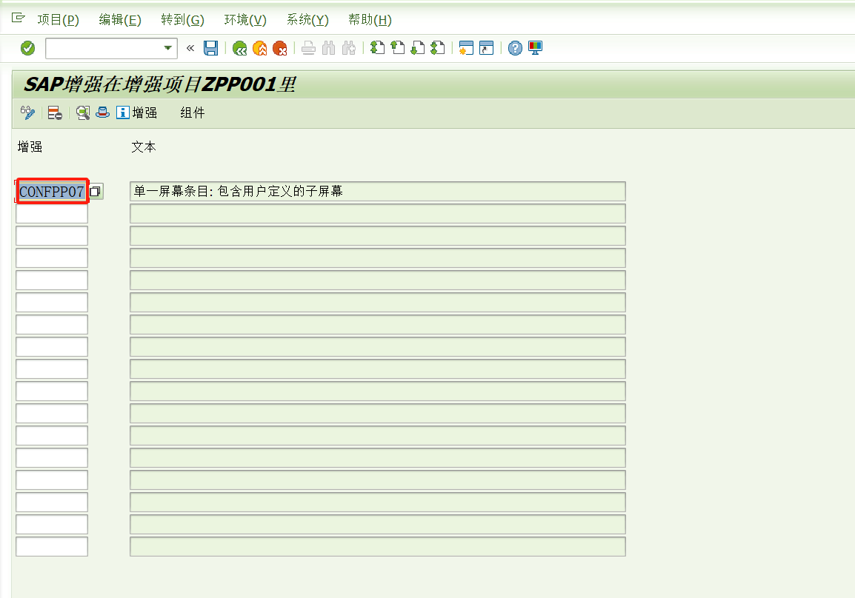Click the text field reading 单一屏幕条目: 包含用户定义的子屏幕

(377, 191)
